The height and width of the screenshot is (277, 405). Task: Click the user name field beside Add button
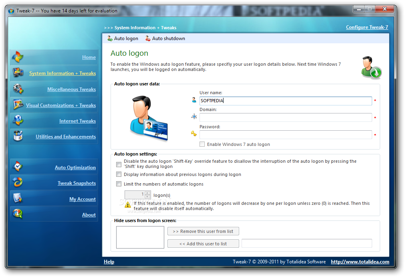[307, 243]
